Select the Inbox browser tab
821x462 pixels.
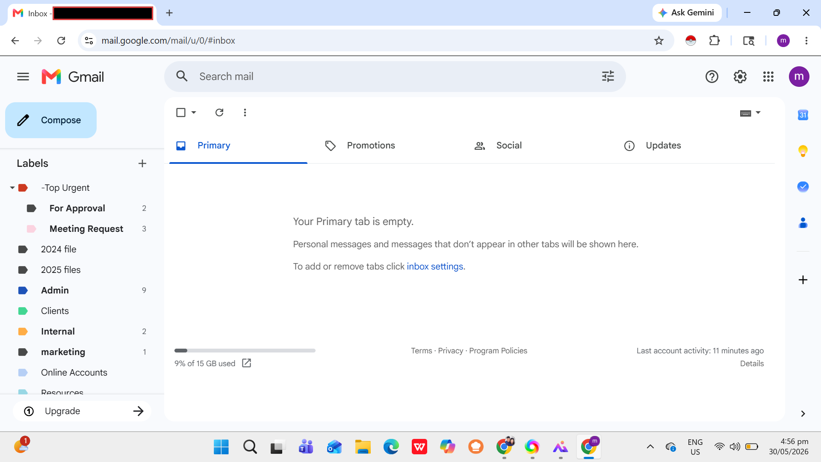tap(83, 14)
